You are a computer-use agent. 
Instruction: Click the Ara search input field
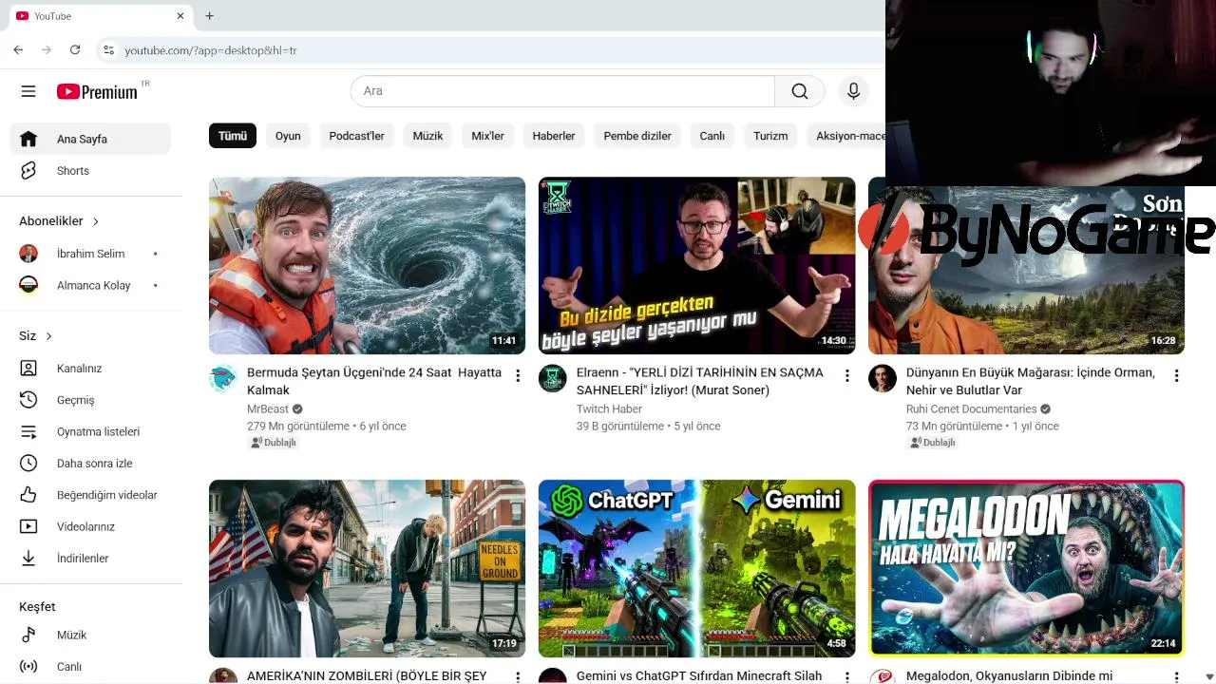pyautogui.click(x=562, y=91)
